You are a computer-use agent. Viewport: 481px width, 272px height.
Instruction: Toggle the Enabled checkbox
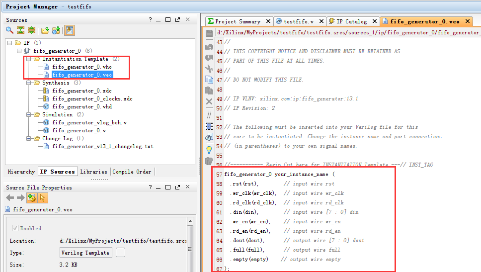click(x=15, y=228)
